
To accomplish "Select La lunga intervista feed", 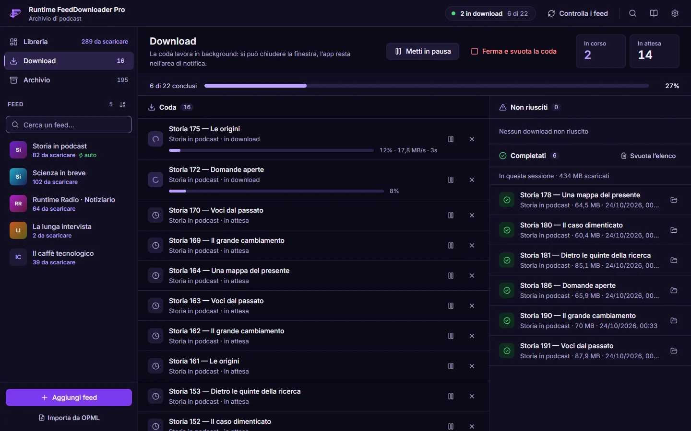I will point(69,230).
